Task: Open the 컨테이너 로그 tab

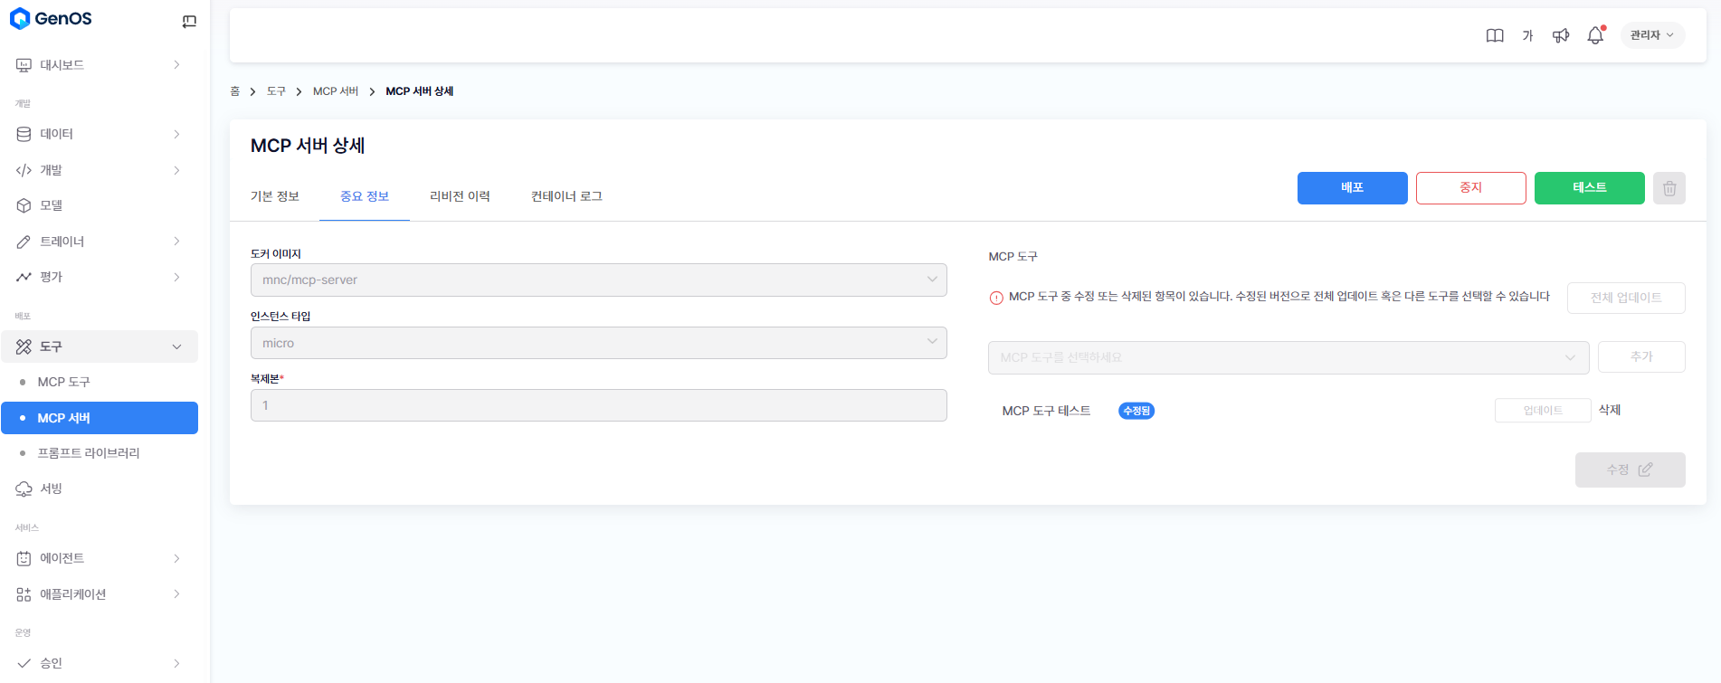Action: (x=566, y=196)
